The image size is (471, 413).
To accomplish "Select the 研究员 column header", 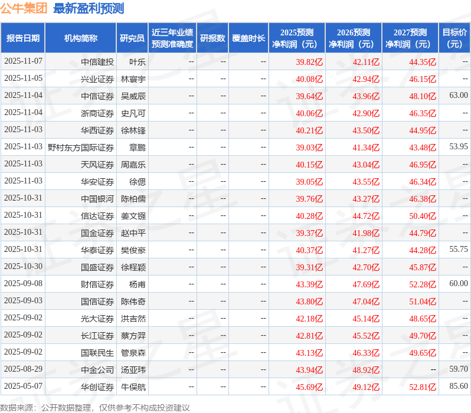I will 132,38.
